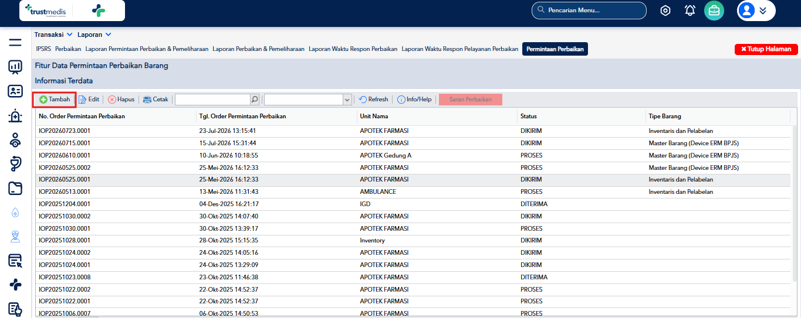The height and width of the screenshot is (318, 801).
Task: Click the Pencarian Menu search field
Action: [x=589, y=11]
